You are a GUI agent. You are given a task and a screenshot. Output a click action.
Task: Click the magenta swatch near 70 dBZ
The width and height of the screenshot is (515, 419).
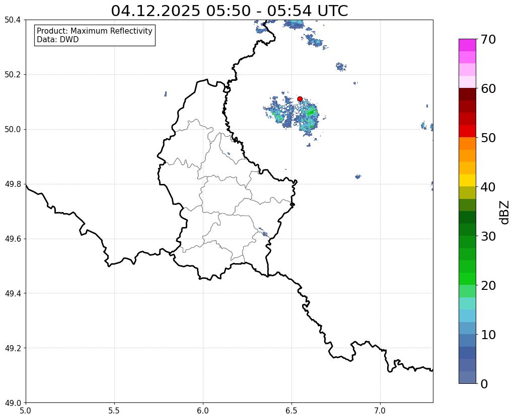(x=467, y=45)
